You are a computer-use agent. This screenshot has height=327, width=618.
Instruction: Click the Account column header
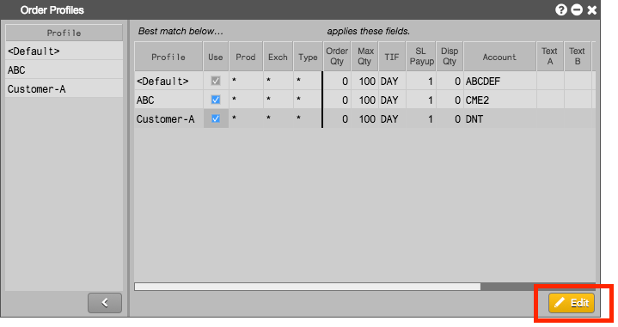(x=499, y=57)
